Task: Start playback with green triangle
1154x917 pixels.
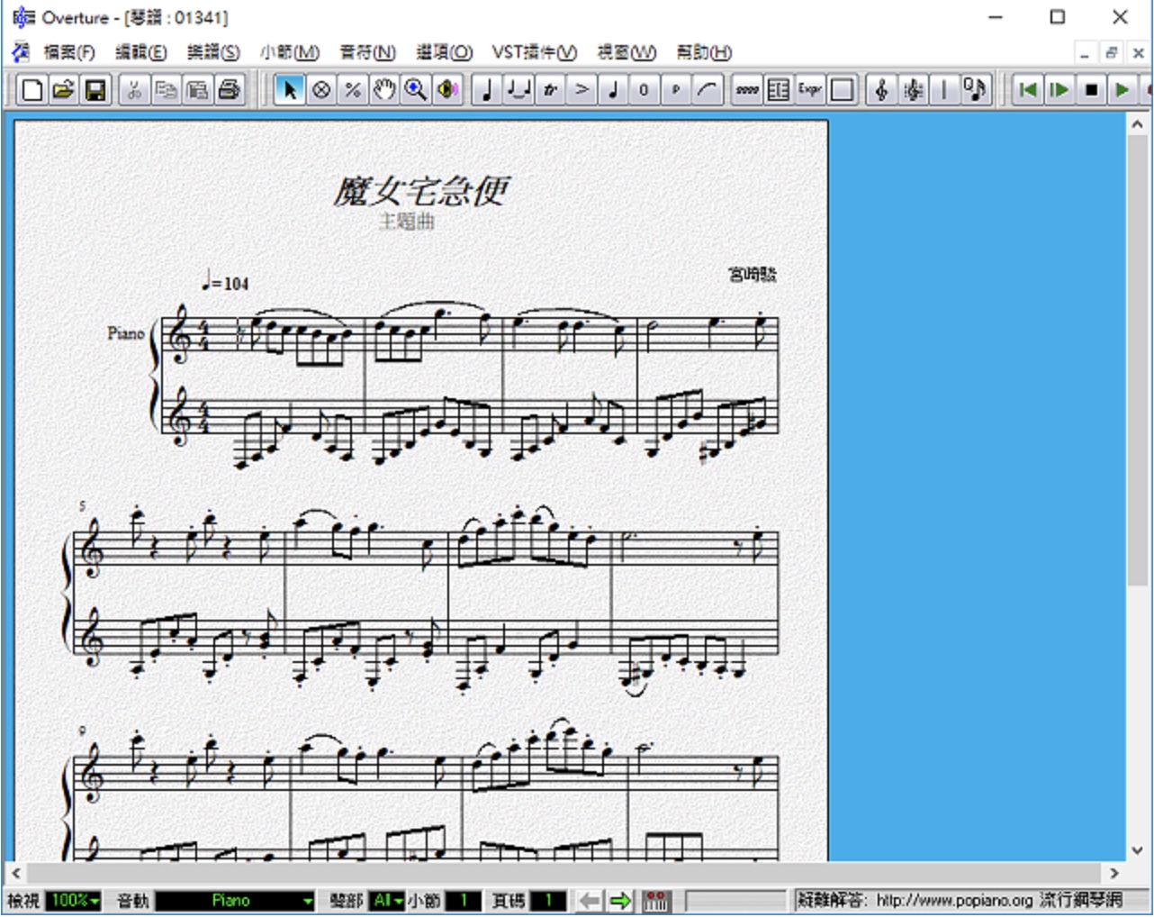Action: click(1122, 90)
